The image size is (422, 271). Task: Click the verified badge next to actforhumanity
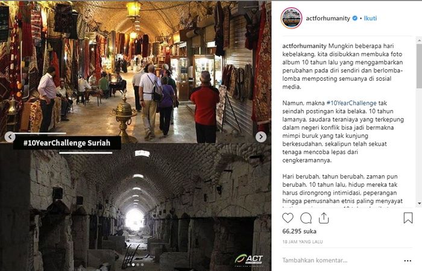[x=355, y=18]
